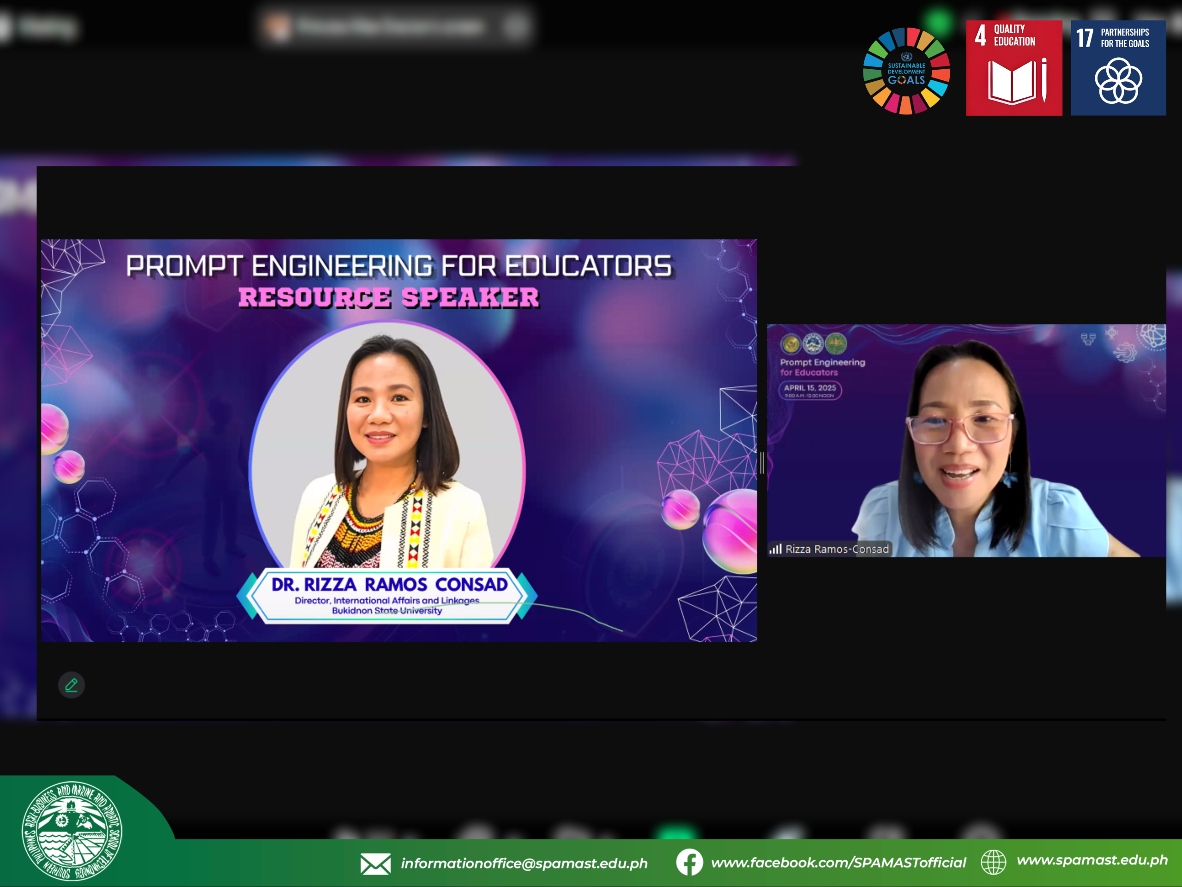Viewport: 1182px width, 887px height.
Task: Select the Partnerships for the Goals tile
Action: click(x=1118, y=68)
